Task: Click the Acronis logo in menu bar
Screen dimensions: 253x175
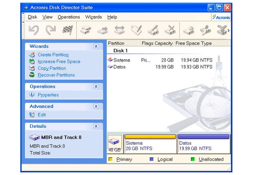Action: point(221,17)
